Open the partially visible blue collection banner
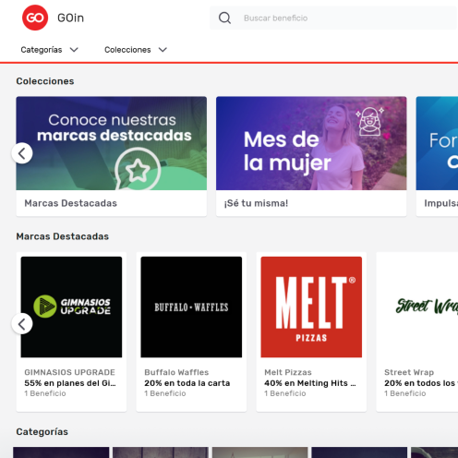Screen dimensions: 458x458 click(437, 143)
